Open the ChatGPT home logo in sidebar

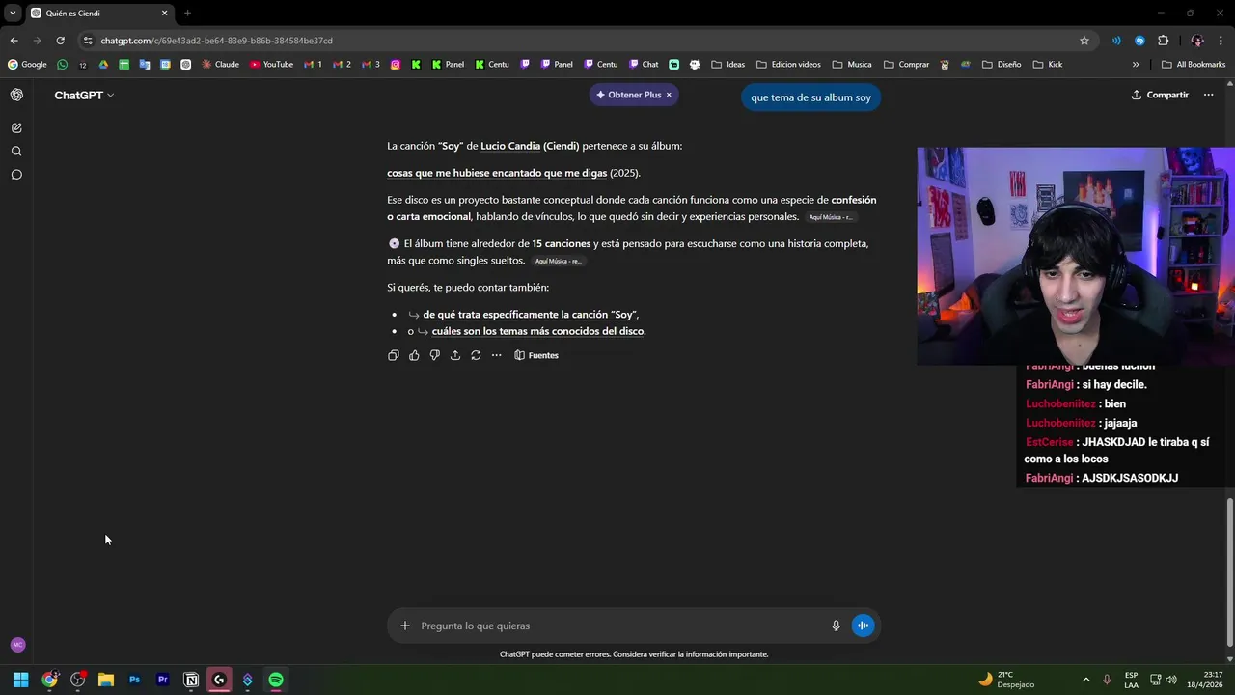pyautogui.click(x=16, y=95)
